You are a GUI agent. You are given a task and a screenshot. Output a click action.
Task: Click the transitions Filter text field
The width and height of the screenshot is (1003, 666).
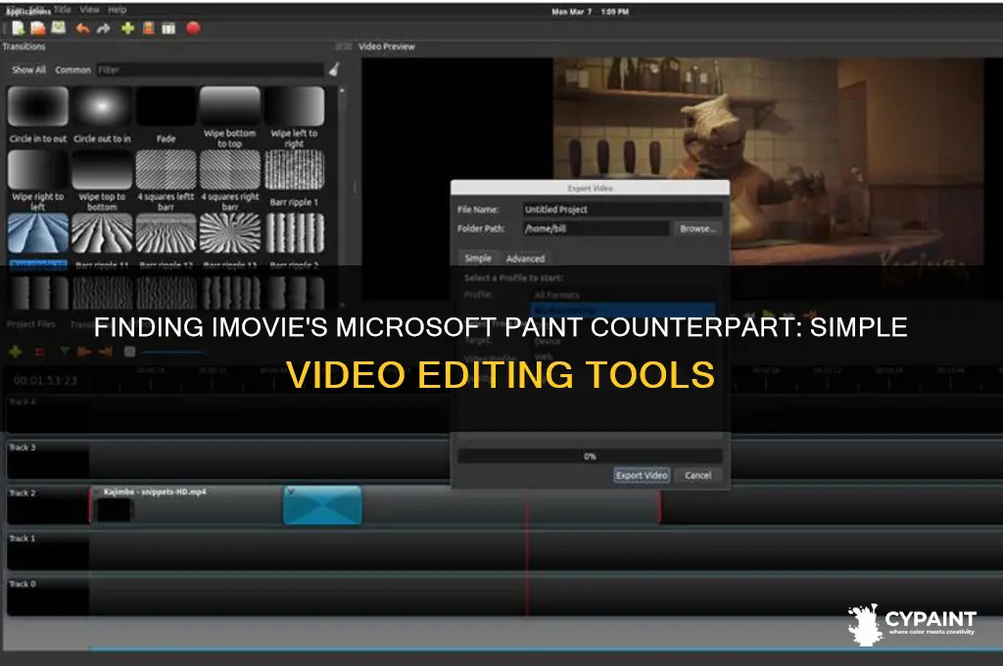(211, 70)
